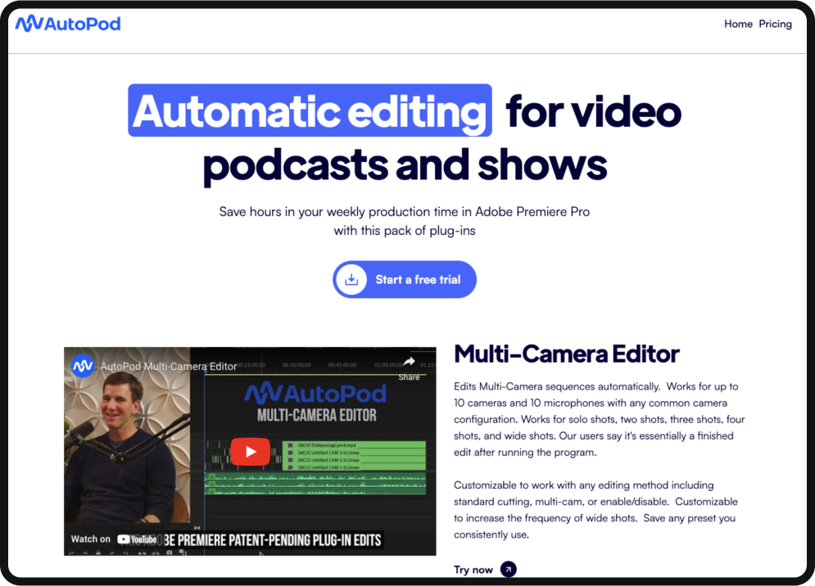
Task: Open the video title AutoPod Multi-Camera Editor
Action: pyautogui.click(x=170, y=366)
